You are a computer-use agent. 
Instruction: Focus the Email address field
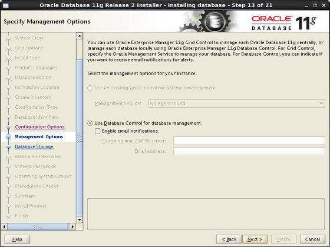click(249, 151)
